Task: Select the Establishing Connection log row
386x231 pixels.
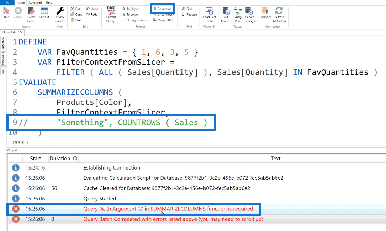Action: point(197,167)
